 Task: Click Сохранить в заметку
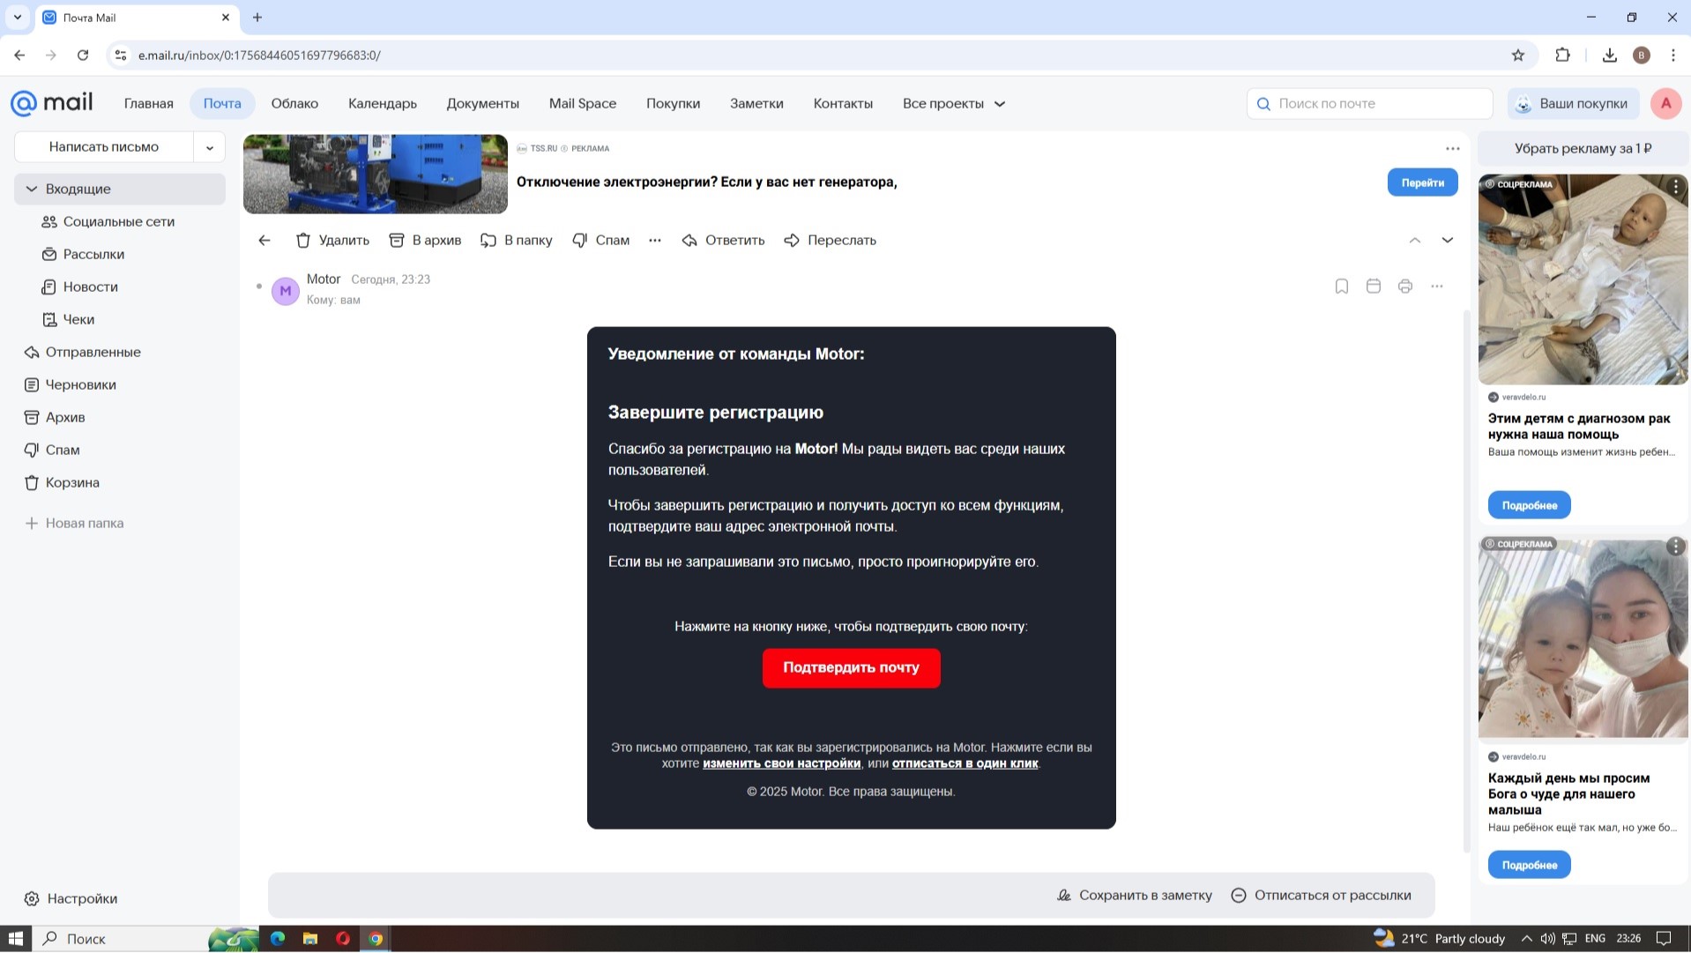tap(1135, 895)
